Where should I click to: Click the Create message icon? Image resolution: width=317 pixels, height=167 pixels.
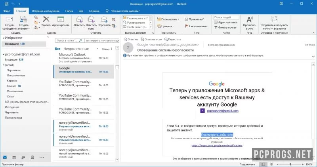(9, 19)
